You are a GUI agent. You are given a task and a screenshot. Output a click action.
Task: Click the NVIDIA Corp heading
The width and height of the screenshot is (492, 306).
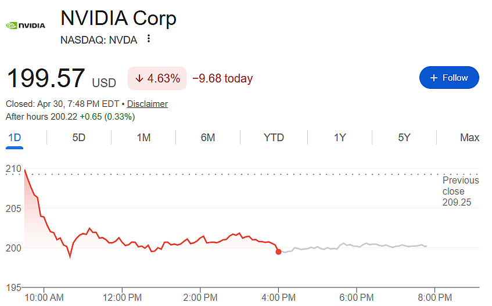pos(118,18)
